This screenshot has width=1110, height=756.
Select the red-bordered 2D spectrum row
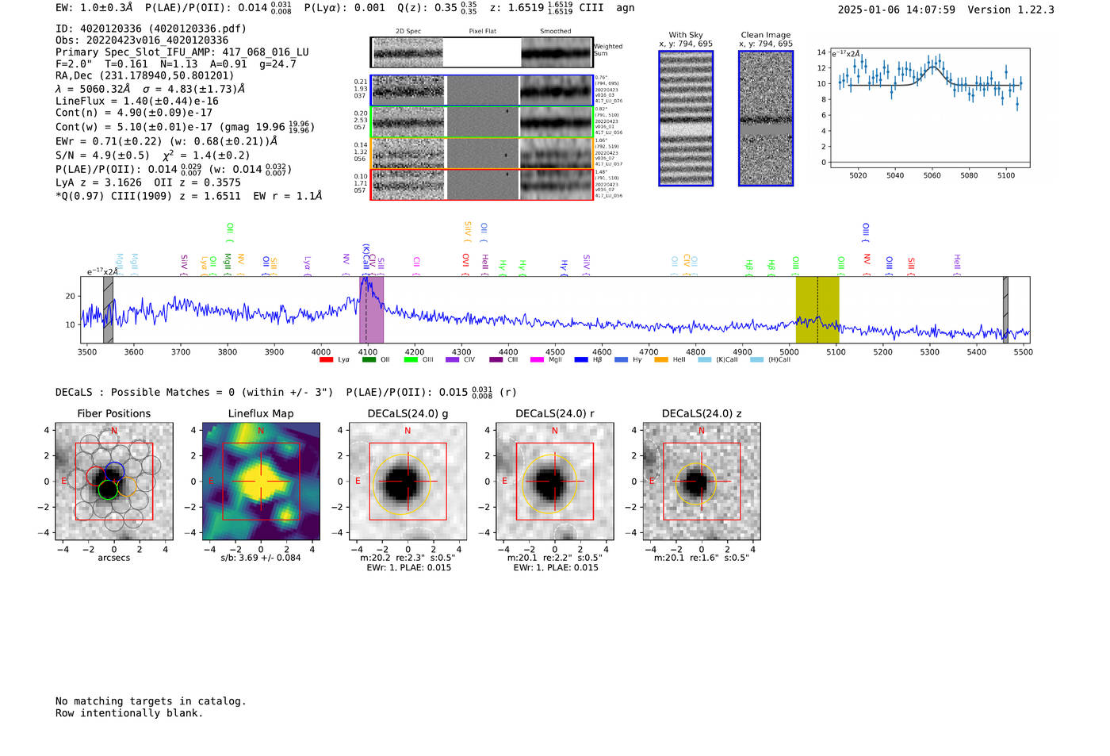coord(481,184)
